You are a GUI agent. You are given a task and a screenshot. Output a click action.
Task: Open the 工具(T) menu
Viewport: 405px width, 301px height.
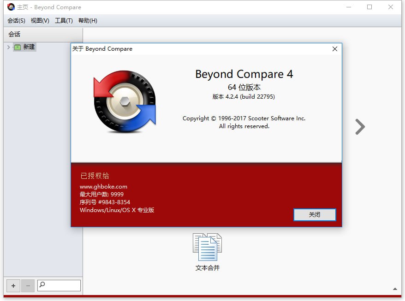point(64,20)
